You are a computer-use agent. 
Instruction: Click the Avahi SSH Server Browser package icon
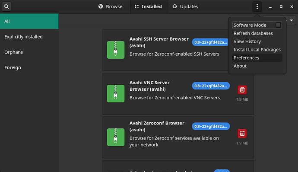click(116, 50)
